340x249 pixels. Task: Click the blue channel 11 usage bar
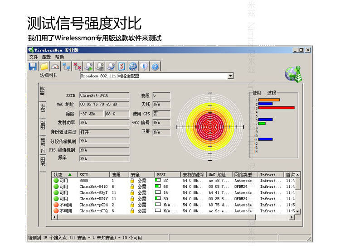(x=265, y=139)
